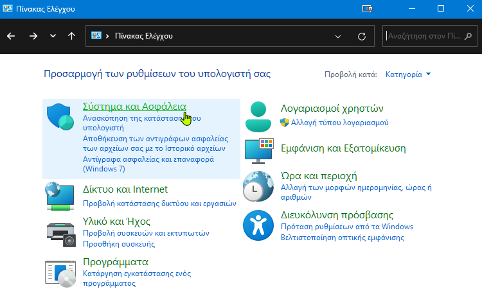Open Προβολή συσκευών και εκτυπωτών link
The height and width of the screenshot is (305, 482).
[x=146, y=233]
